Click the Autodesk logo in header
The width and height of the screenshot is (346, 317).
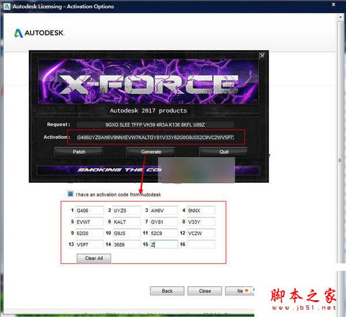point(39,33)
